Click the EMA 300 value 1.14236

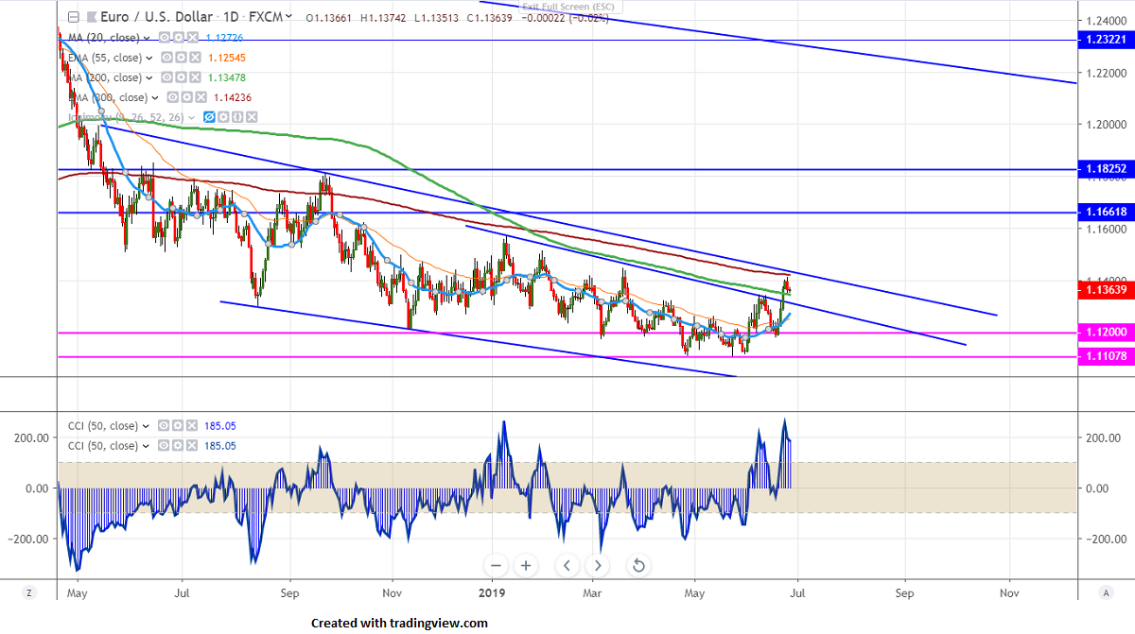[x=233, y=97]
